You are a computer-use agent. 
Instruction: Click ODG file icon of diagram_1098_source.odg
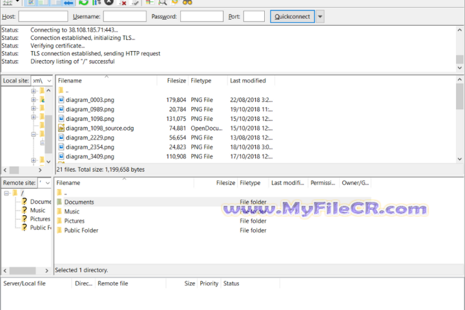(61, 128)
